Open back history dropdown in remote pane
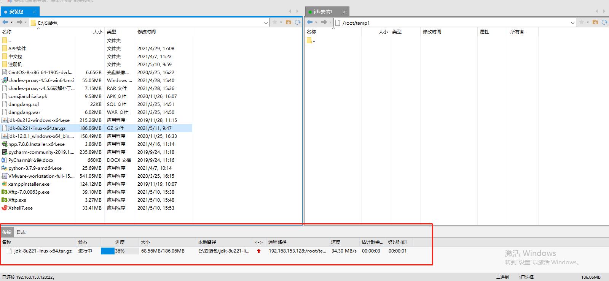 (316, 22)
